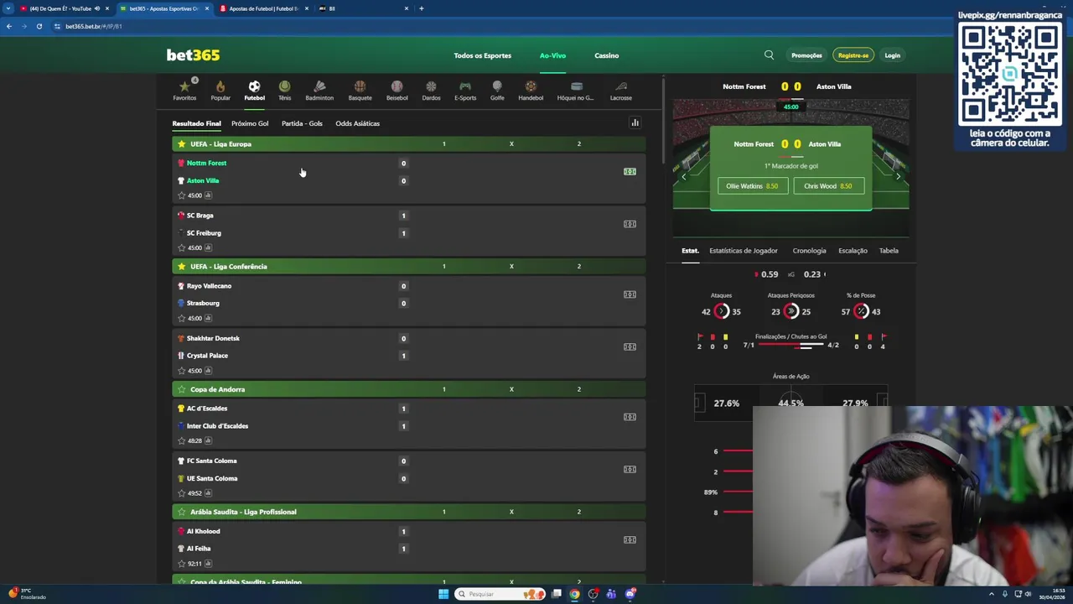Select the Basquete sport icon
Image resolution: width=1073 pixels, height=604 pixels.
tap(360, 91)
